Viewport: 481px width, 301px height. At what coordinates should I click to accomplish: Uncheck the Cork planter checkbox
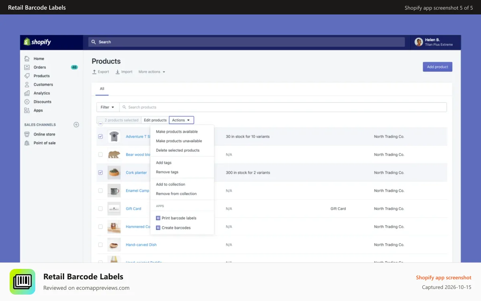100,173
